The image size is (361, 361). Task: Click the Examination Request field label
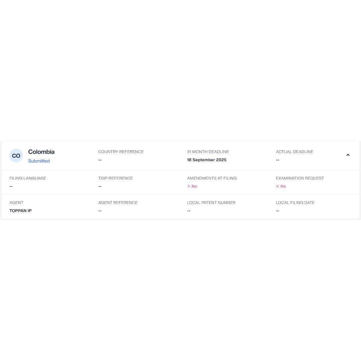(x=300, y=178)
